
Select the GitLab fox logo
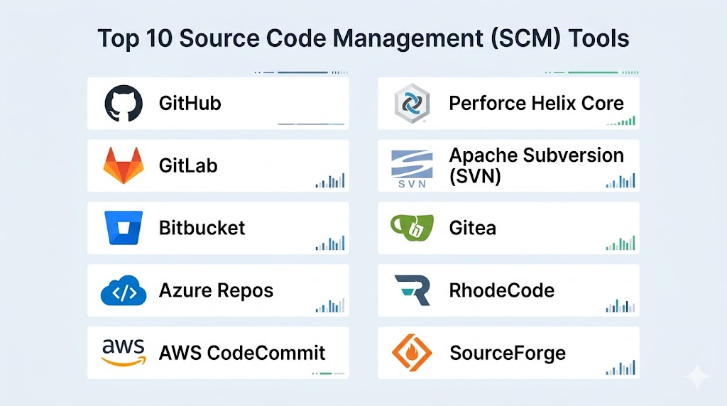click(123, 165)
